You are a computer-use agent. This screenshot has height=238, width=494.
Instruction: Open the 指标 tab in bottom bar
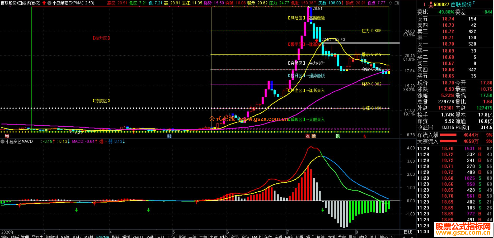pos(5,236)
